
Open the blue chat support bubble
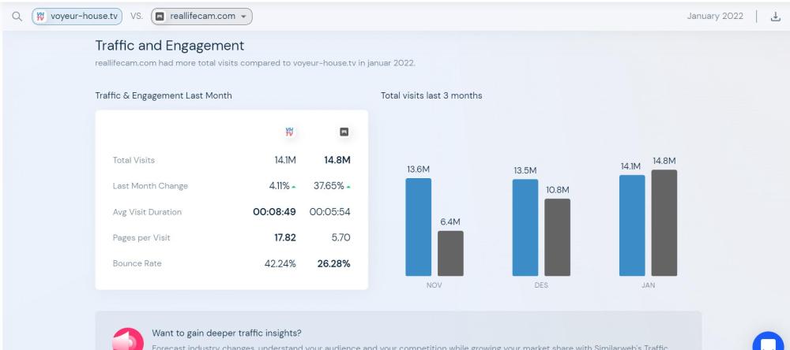point(767,341)
